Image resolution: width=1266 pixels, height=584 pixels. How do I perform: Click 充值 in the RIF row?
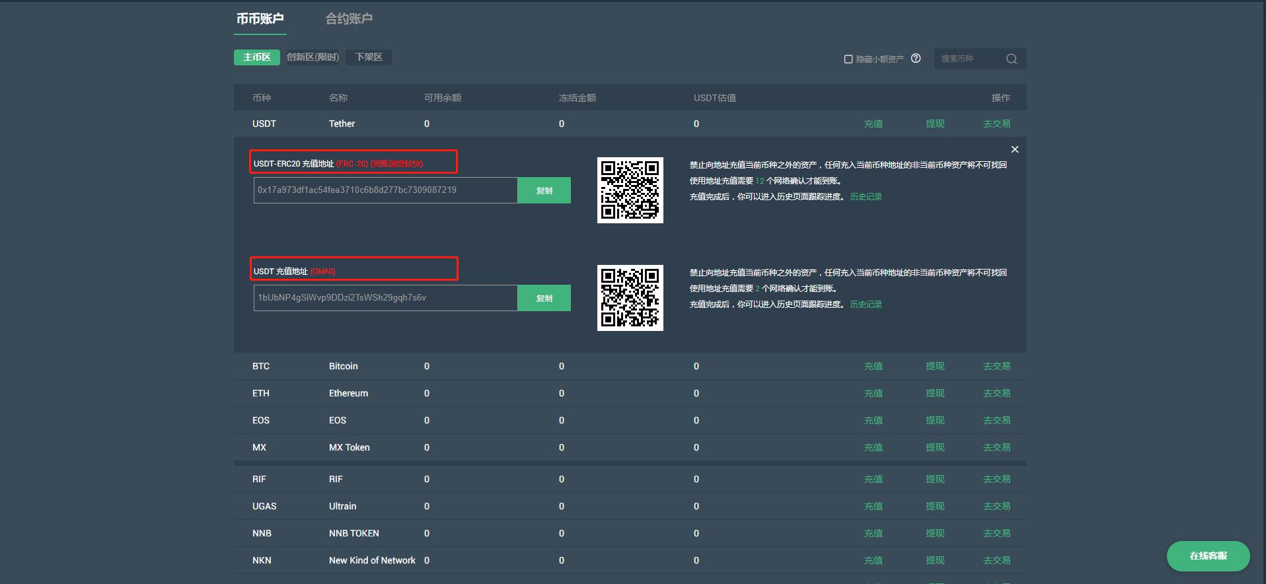tap(874, 479)
